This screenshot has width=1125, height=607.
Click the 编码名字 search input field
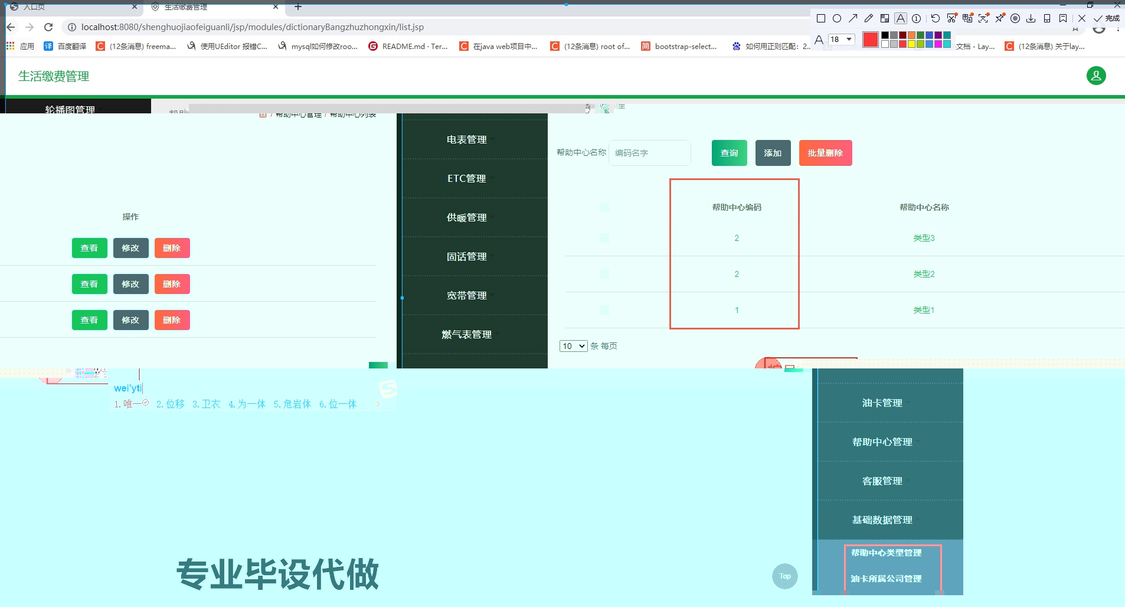pos(650,153)
